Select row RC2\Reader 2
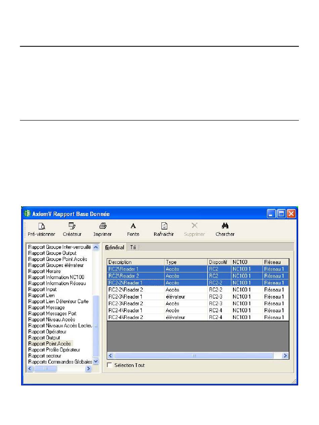 [x=198, y=276]
